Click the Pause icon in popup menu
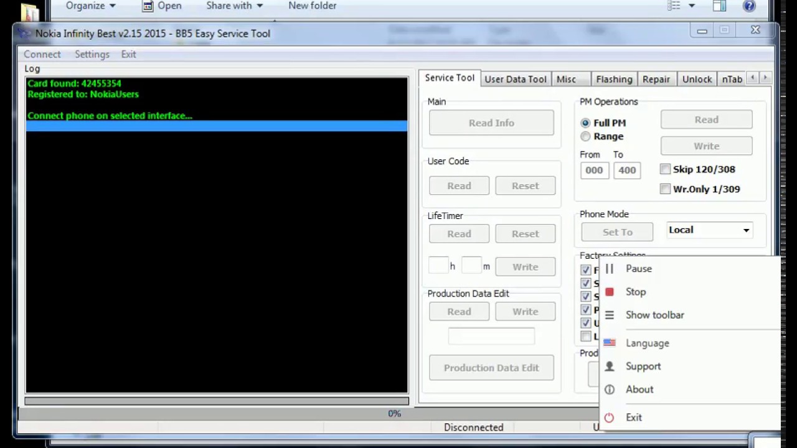Screen dimensions: 797x448 [x=609, y=269]
